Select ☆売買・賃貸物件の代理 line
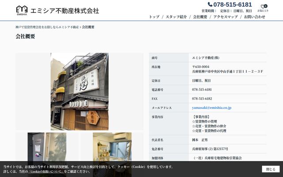Image resolution: width=283 pixels, height=177 pixels. (209, 131)
